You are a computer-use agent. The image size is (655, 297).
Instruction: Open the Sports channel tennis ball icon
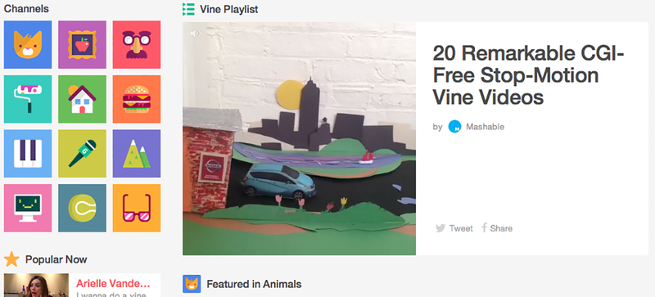click(x=83, y=208)
